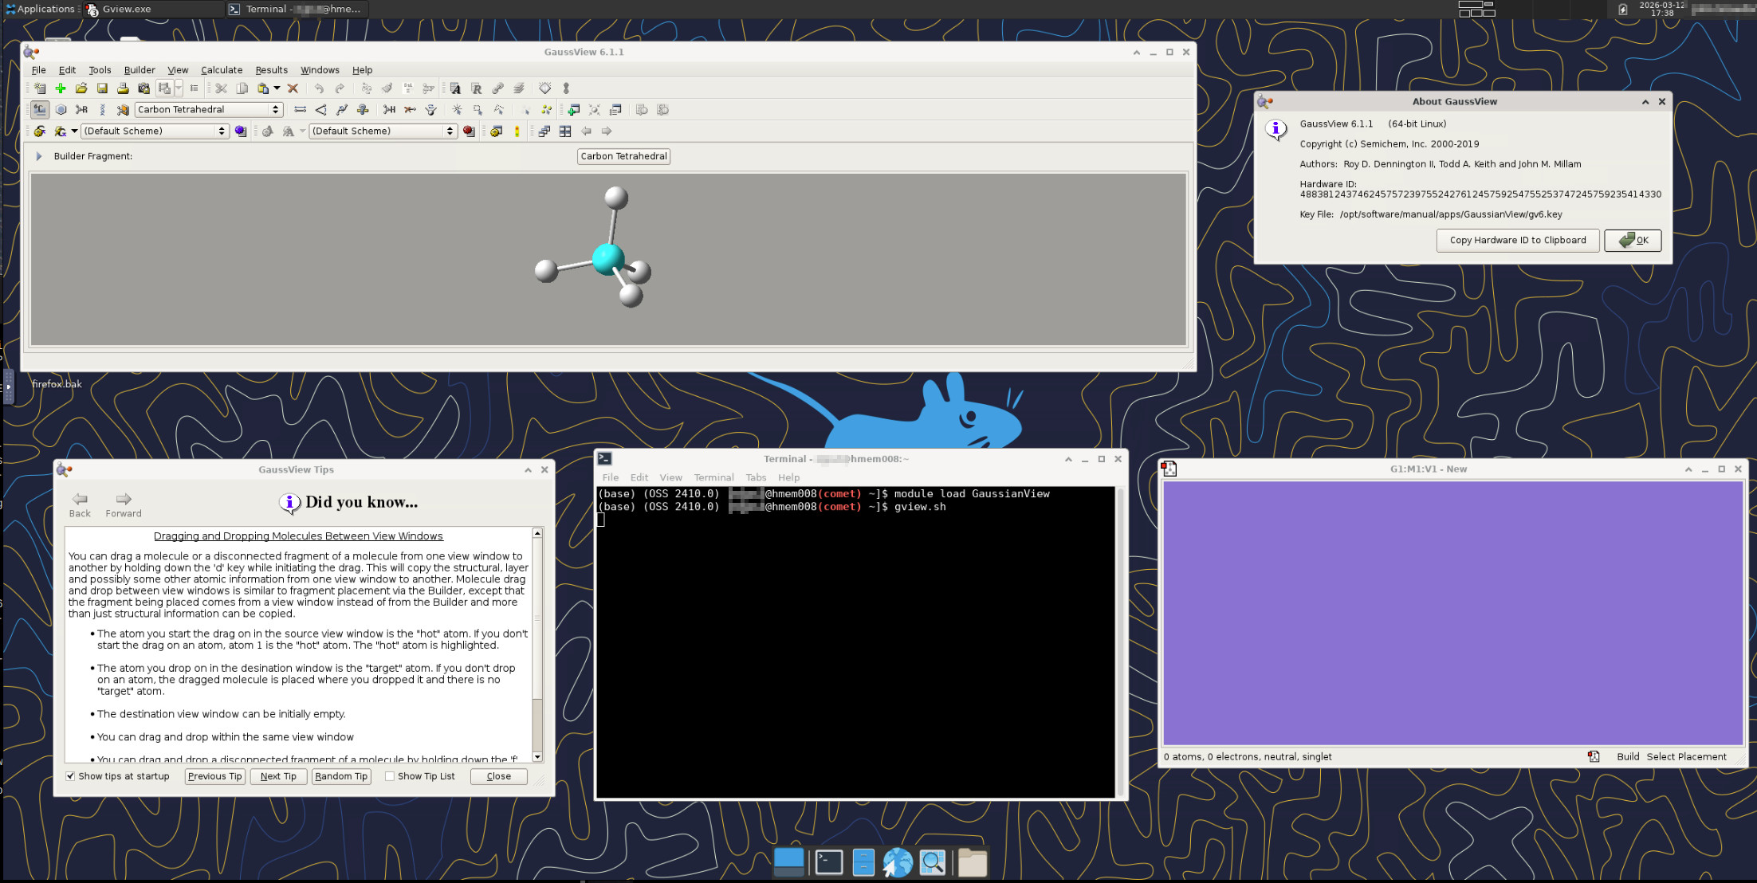
Task: Select the Biological Fragment helix tool
Action: tap(102, 110)
